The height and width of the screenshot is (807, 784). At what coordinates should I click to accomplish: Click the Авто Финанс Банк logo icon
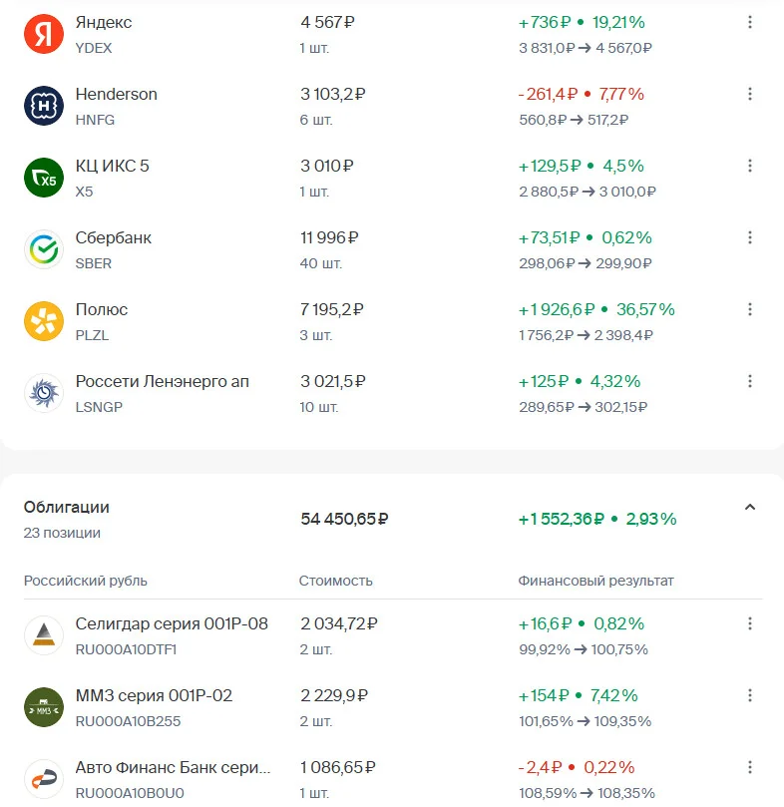44,779
